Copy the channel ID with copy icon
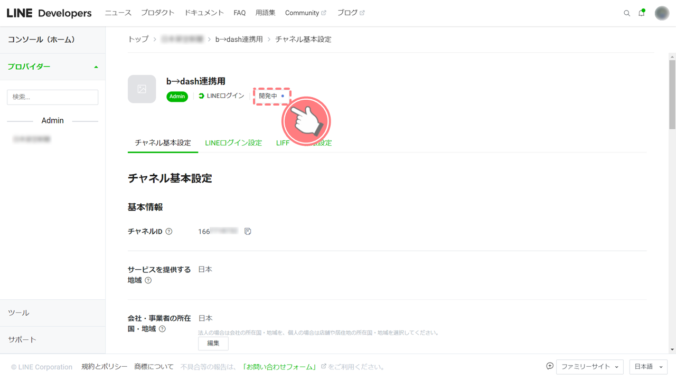 coord(248,232)
